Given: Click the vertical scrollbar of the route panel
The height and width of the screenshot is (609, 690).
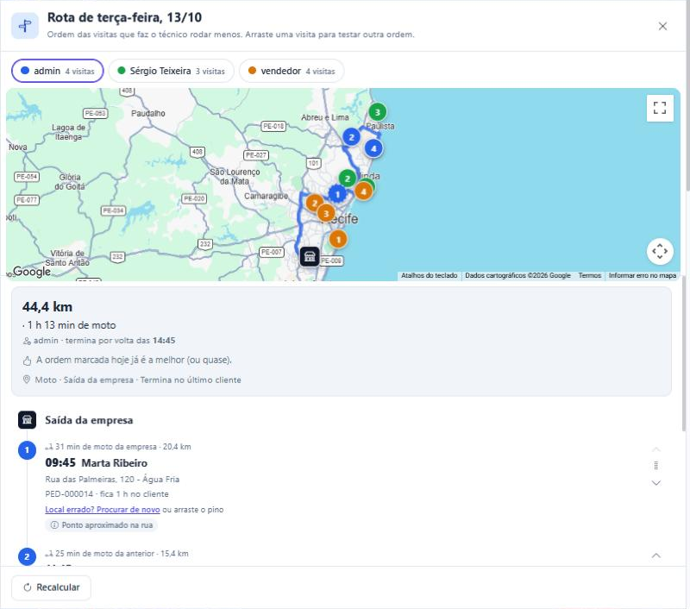Looking at the screenshot, I should 683,355.
